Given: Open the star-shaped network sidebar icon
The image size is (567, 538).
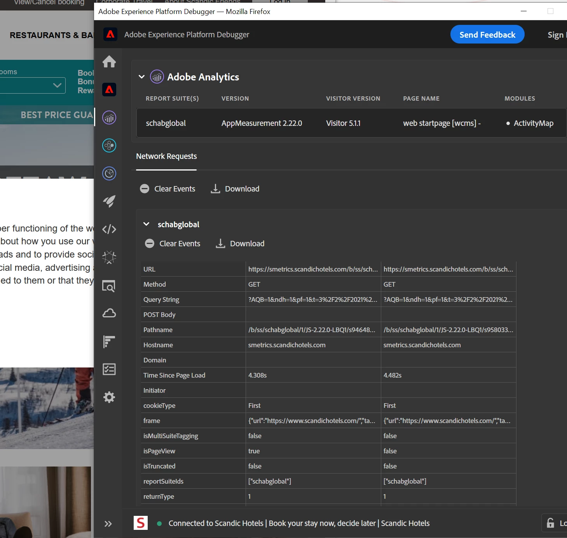Looking at the screenshot, I should (x=109, y=257).
